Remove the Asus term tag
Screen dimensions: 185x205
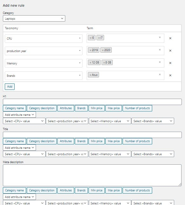pyautogui.click(x=90, y=75)
